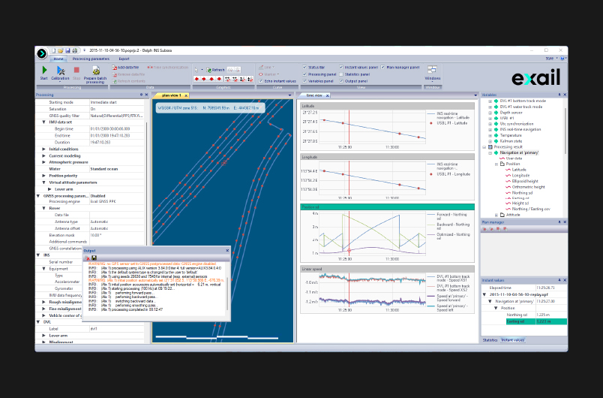Toggle the Plan manager panel checkbox
The height and width of the screenshot is (398, 603).
click(383, 68)
